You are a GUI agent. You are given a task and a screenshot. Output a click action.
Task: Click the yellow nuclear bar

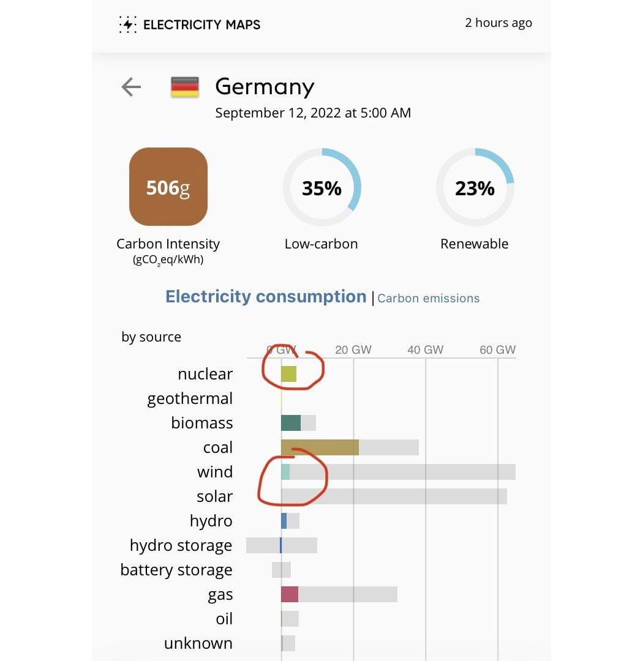[288, 374]
